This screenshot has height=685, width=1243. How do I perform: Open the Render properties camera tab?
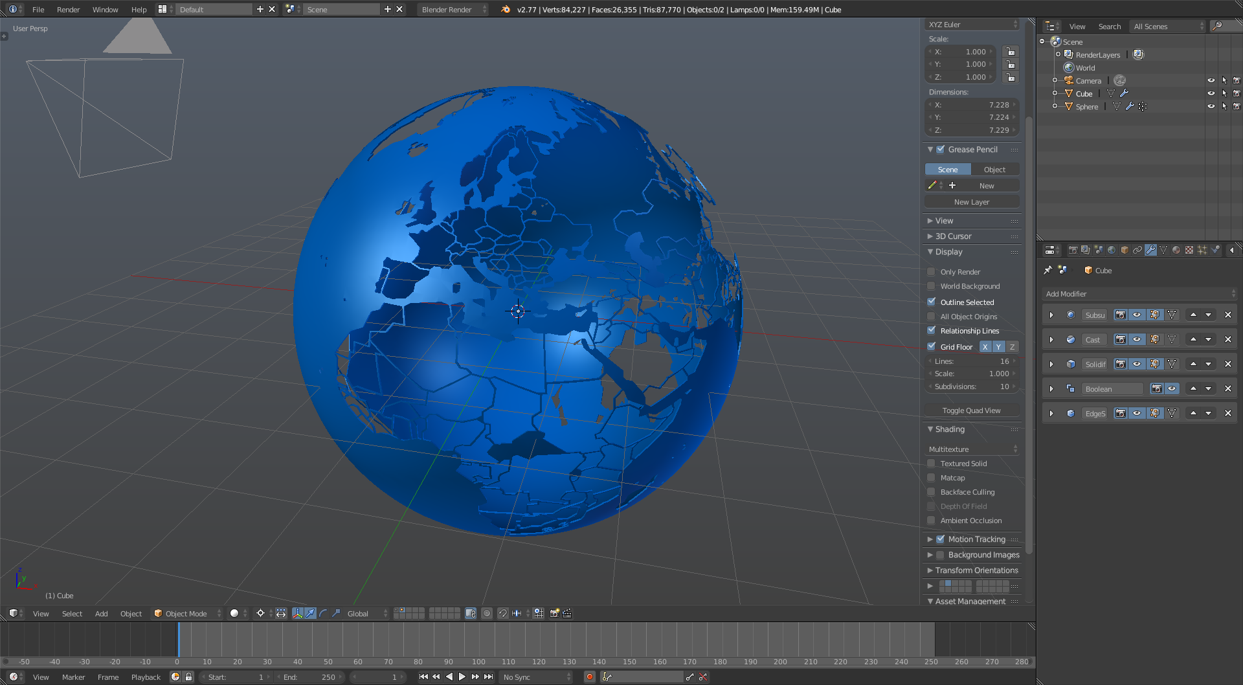pos(1073,250)
